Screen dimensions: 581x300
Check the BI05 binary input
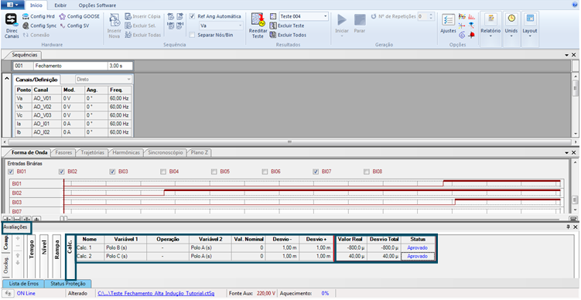click(214, 172)
